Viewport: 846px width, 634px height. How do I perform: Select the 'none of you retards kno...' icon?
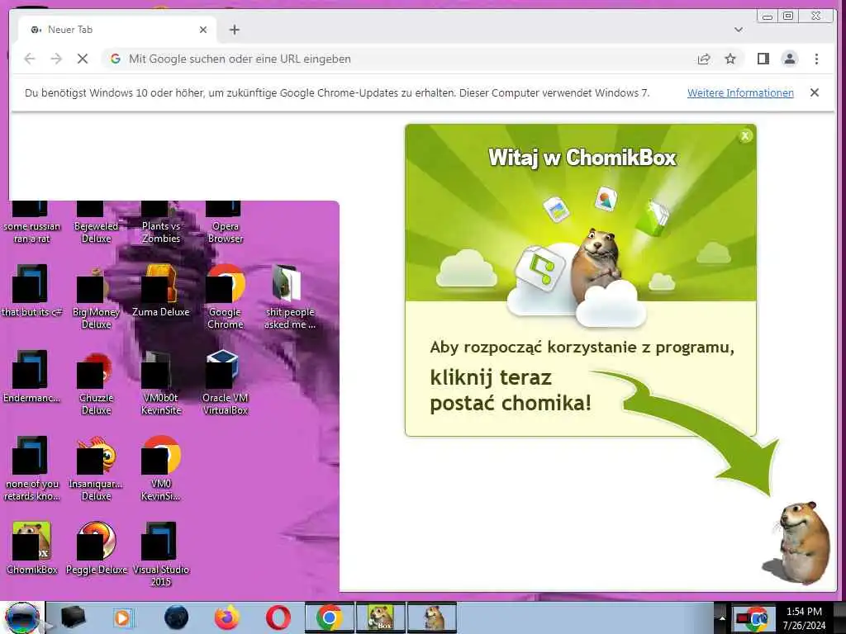pos(31,469)
